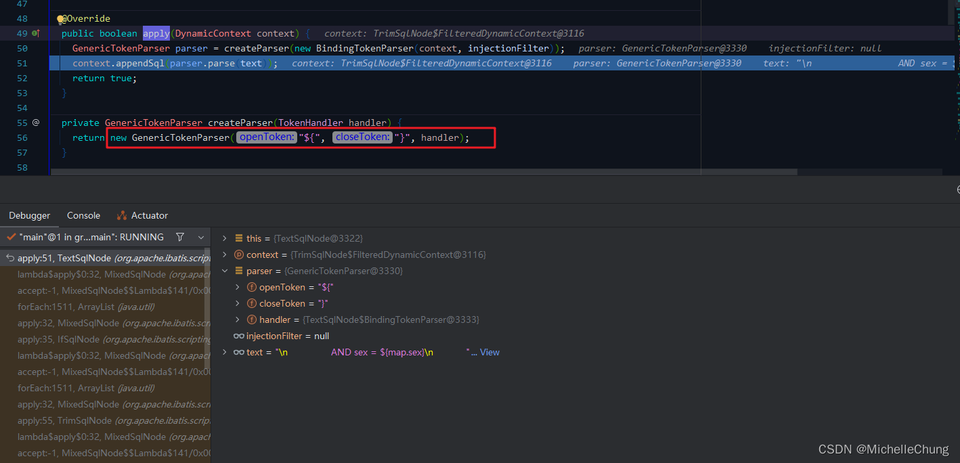The image size is (960, 463).
Task: Open the thread selector dropdown chevron
Action: (x=201, y=237)
